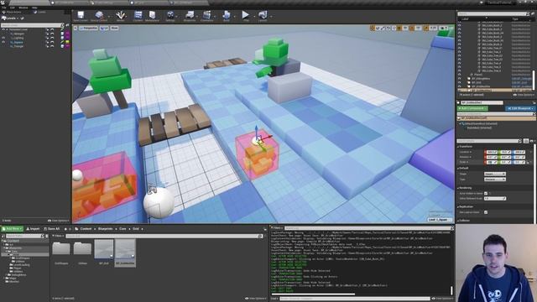Toggle visibility of first Outliner row
Viewport: 537px width, 302px height.
click(x=460, y=22)
